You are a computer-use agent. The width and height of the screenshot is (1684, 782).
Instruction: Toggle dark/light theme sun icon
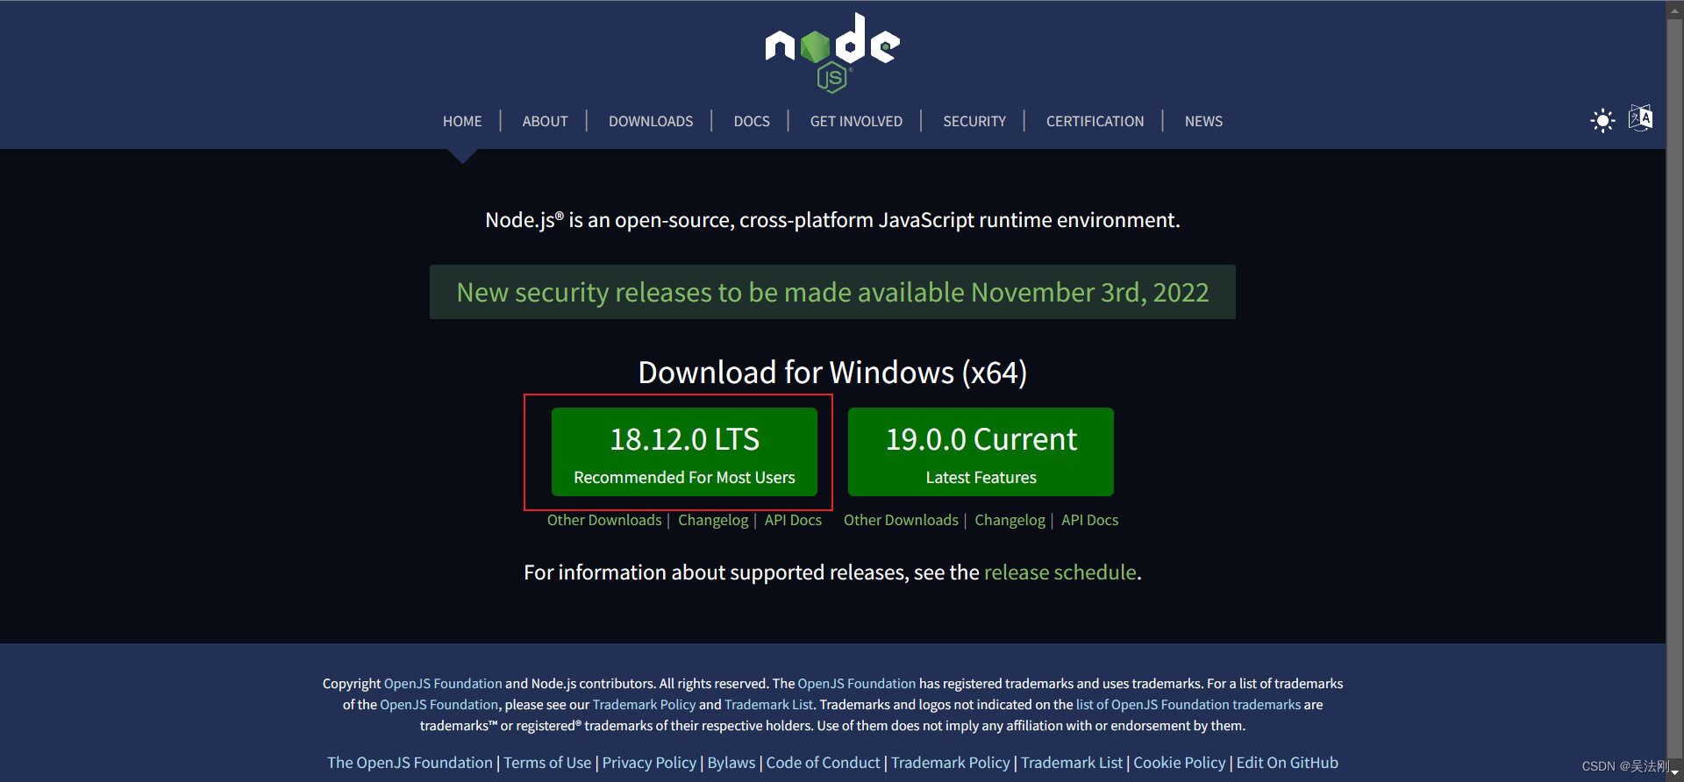pyautogui.click(x=1602, y=120)
